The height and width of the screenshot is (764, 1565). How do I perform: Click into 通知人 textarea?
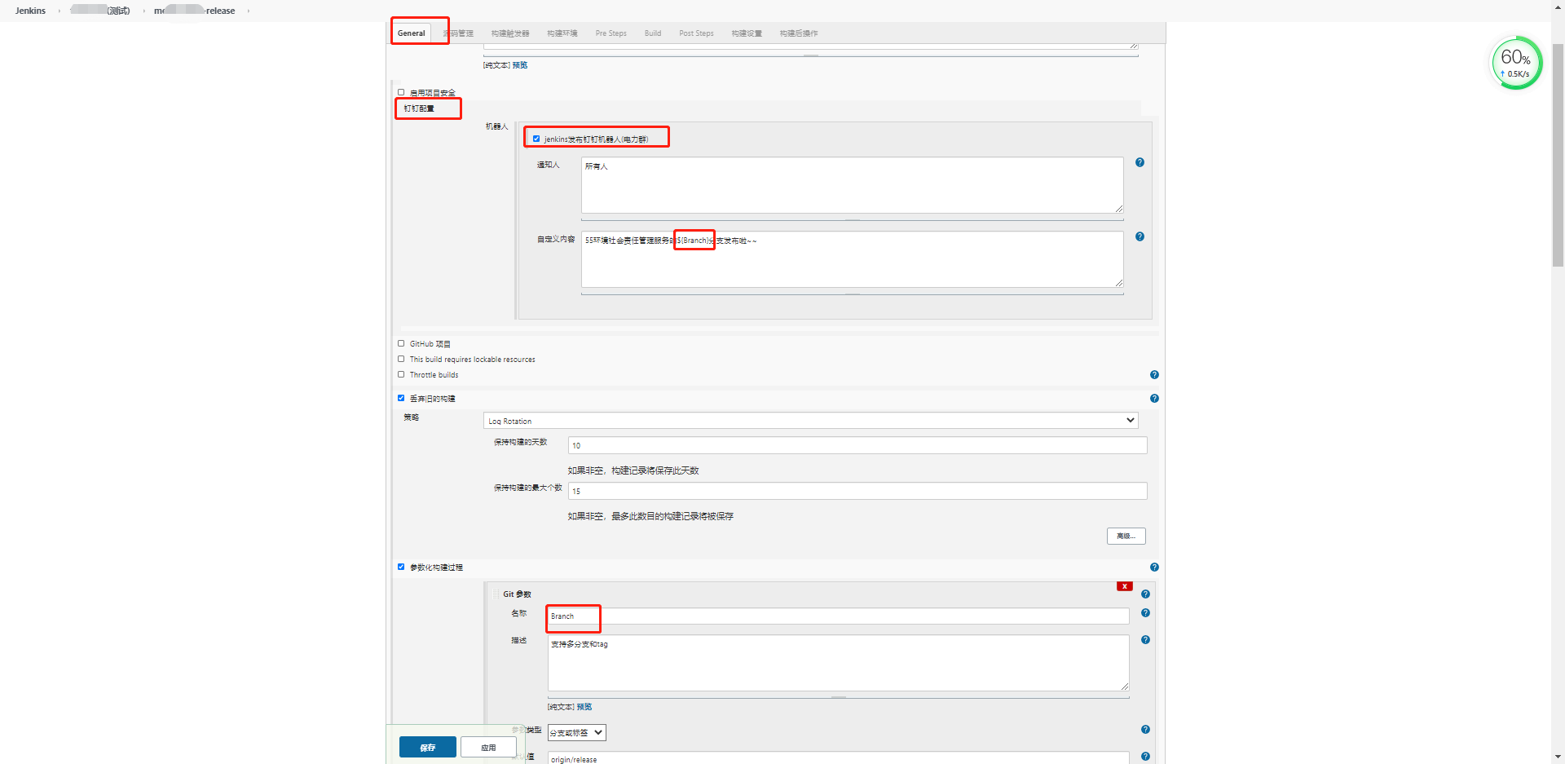(x=853, y=185)
